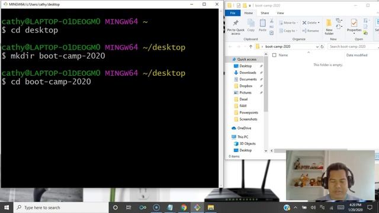The width and height of the screenshot is (379, 213).
Task: Click the Up directory arrow
Action: [250, 47]
